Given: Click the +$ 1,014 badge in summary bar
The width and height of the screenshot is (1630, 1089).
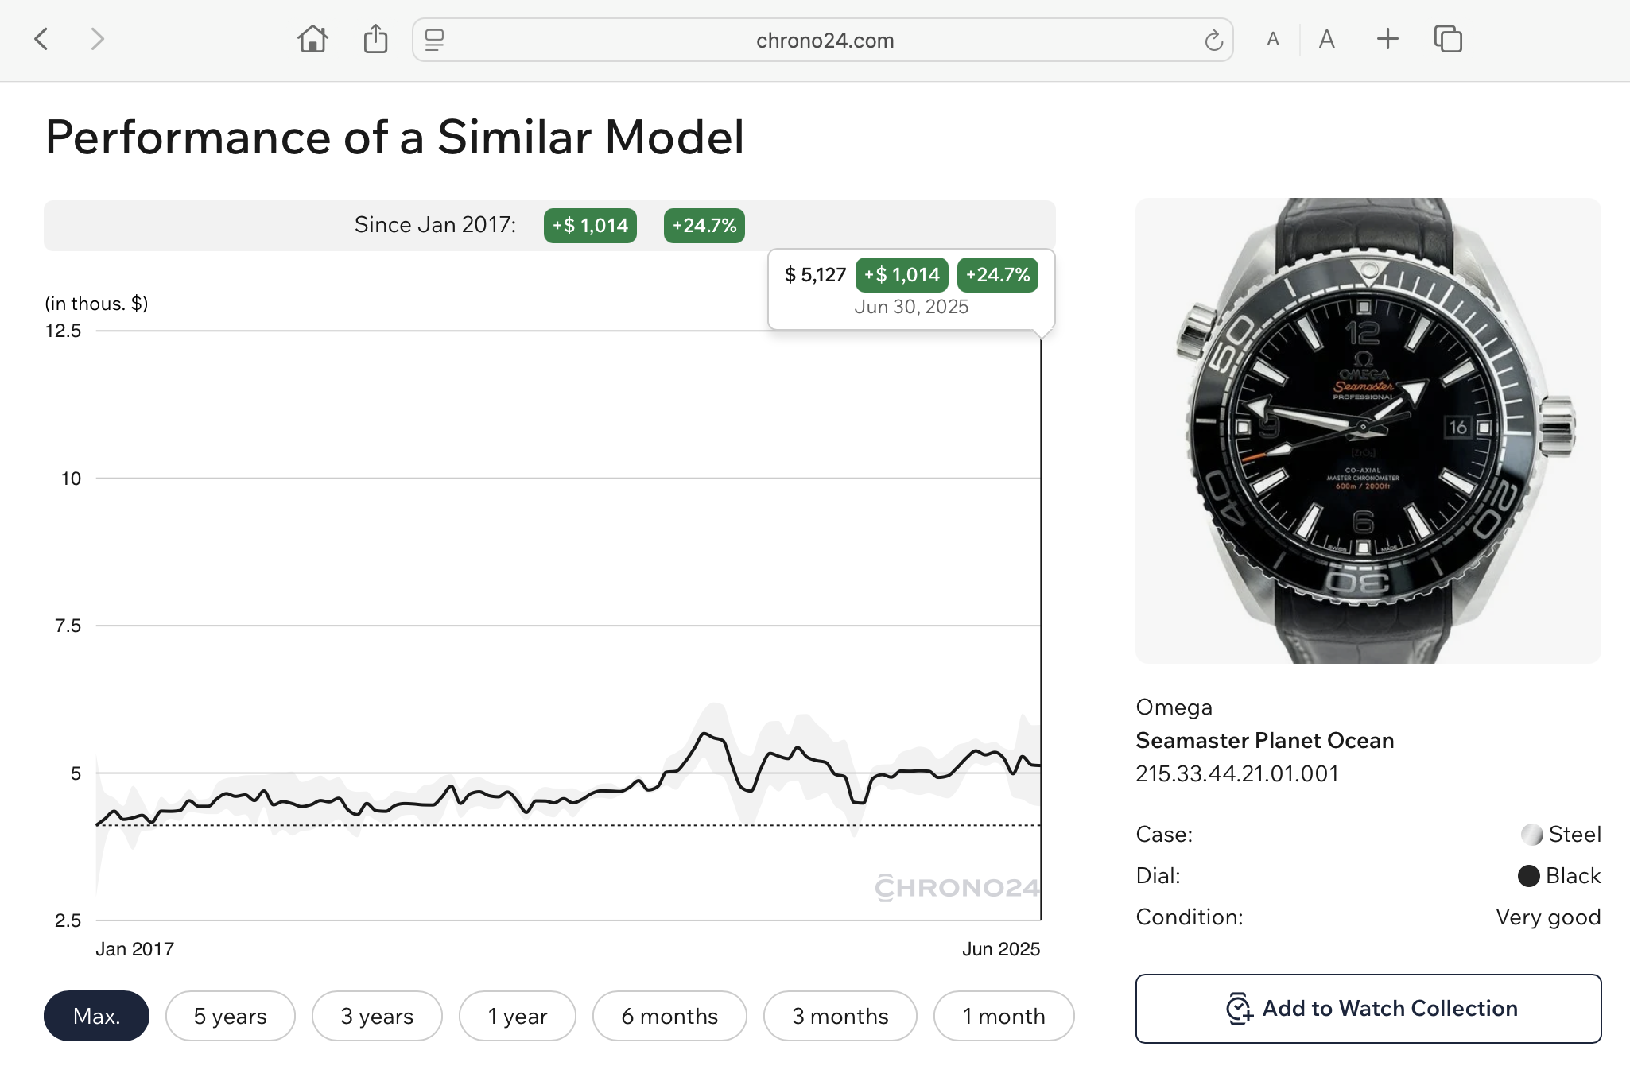Looking at the screenshot, I should pyautogui.click(x=590, y=226).
